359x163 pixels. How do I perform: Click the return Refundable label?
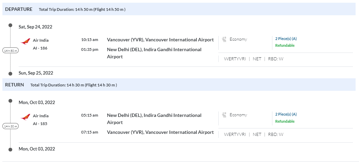pos(285,121)
